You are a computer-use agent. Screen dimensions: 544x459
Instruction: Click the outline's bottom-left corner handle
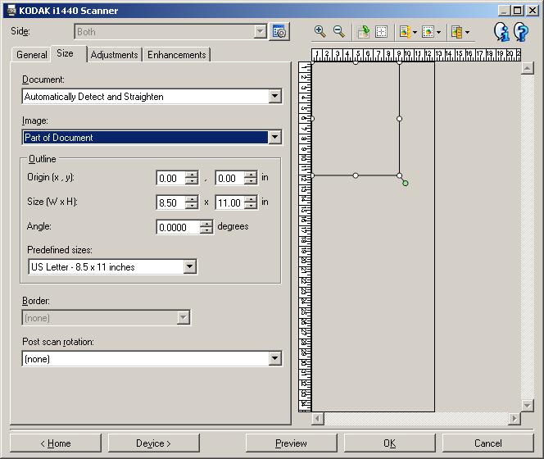(313, 175)
